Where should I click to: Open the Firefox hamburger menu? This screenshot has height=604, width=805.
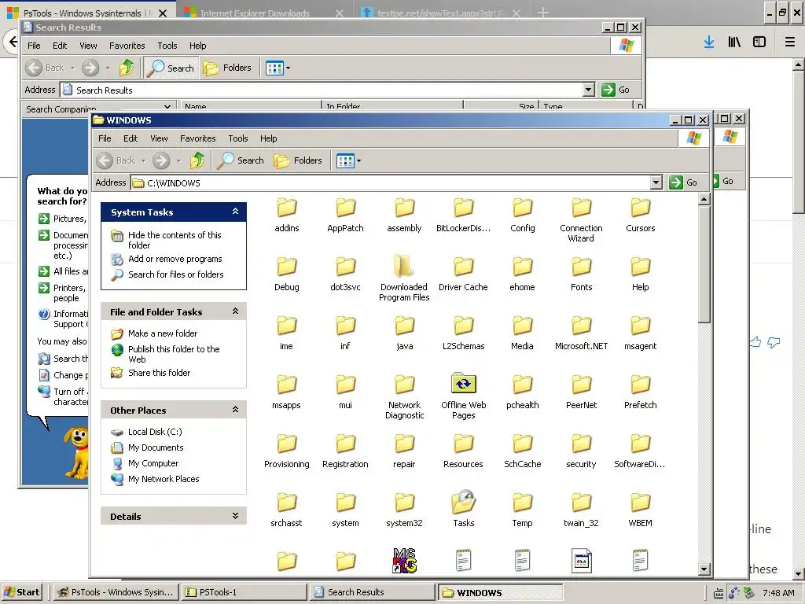(x=789, y=42)
